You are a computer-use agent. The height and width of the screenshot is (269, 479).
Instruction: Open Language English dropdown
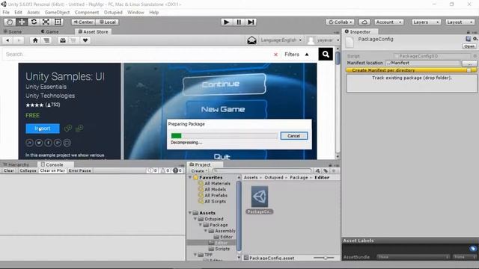coord(281,40)
